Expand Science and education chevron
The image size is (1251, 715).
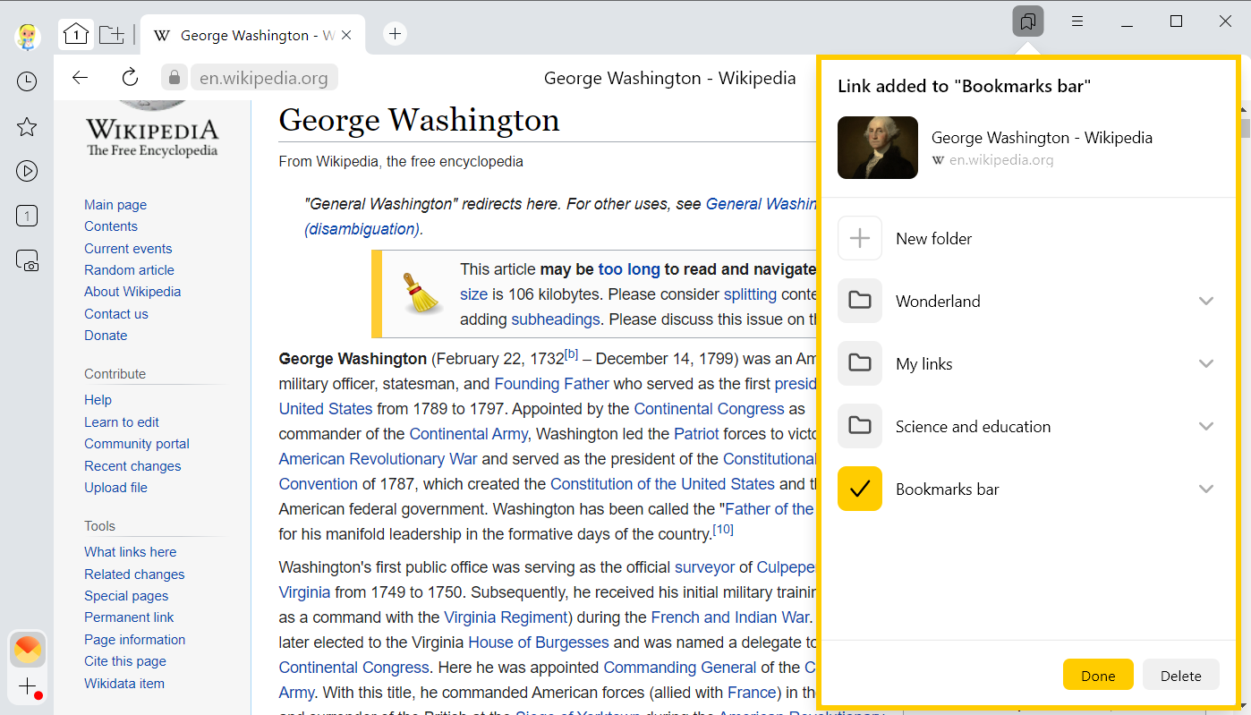(x=1206, y=426)
